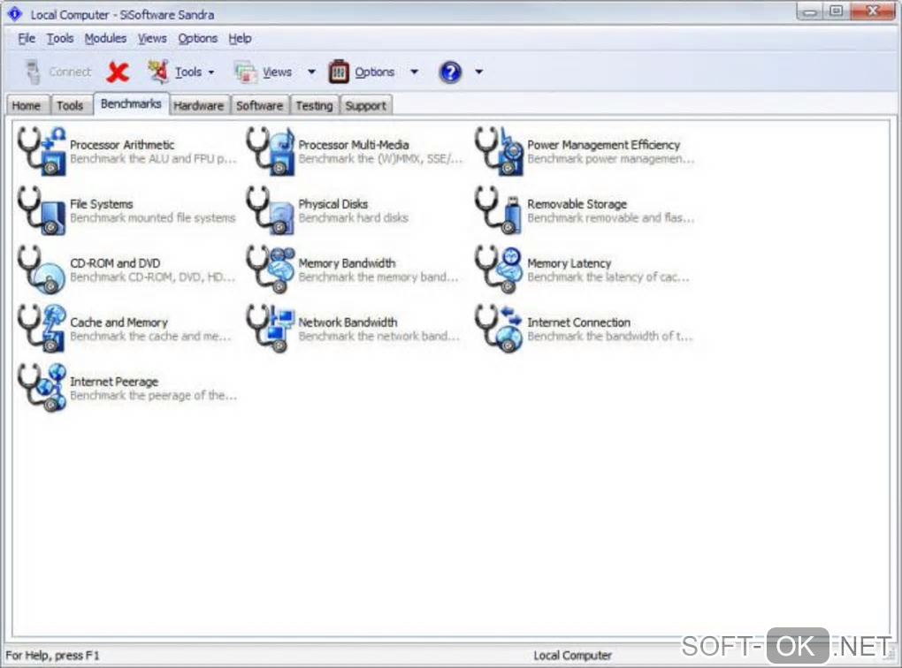Select the CD-ROM and DVD benchmark icon

tap(42, 269)
